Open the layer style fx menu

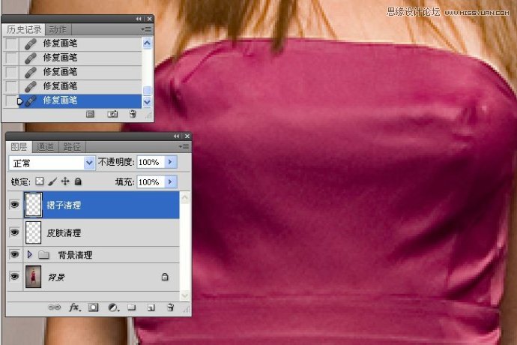74,307
